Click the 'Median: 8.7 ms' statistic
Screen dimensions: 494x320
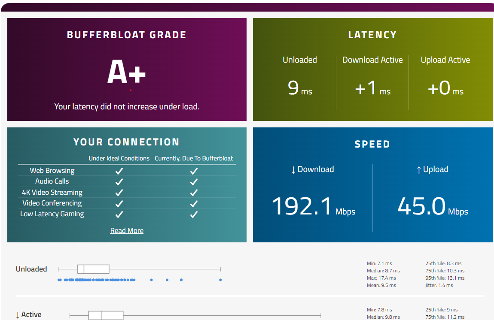tap(383, 271)
